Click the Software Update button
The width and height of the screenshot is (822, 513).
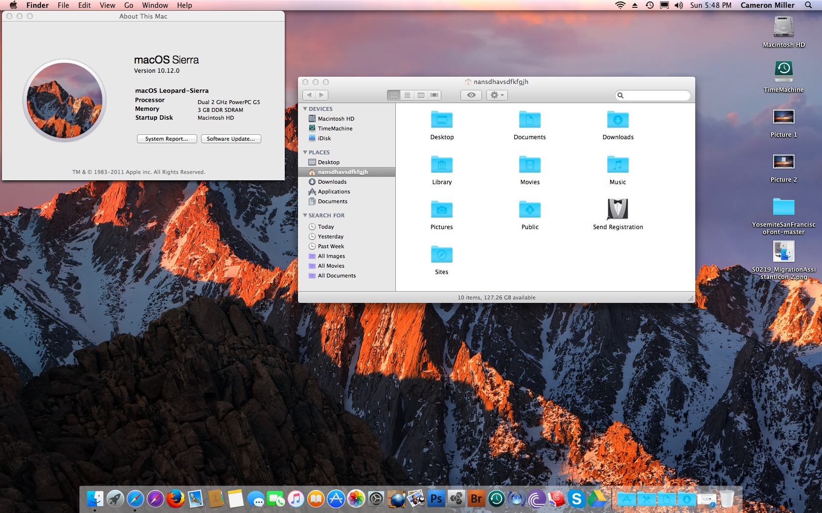(231, 139)
